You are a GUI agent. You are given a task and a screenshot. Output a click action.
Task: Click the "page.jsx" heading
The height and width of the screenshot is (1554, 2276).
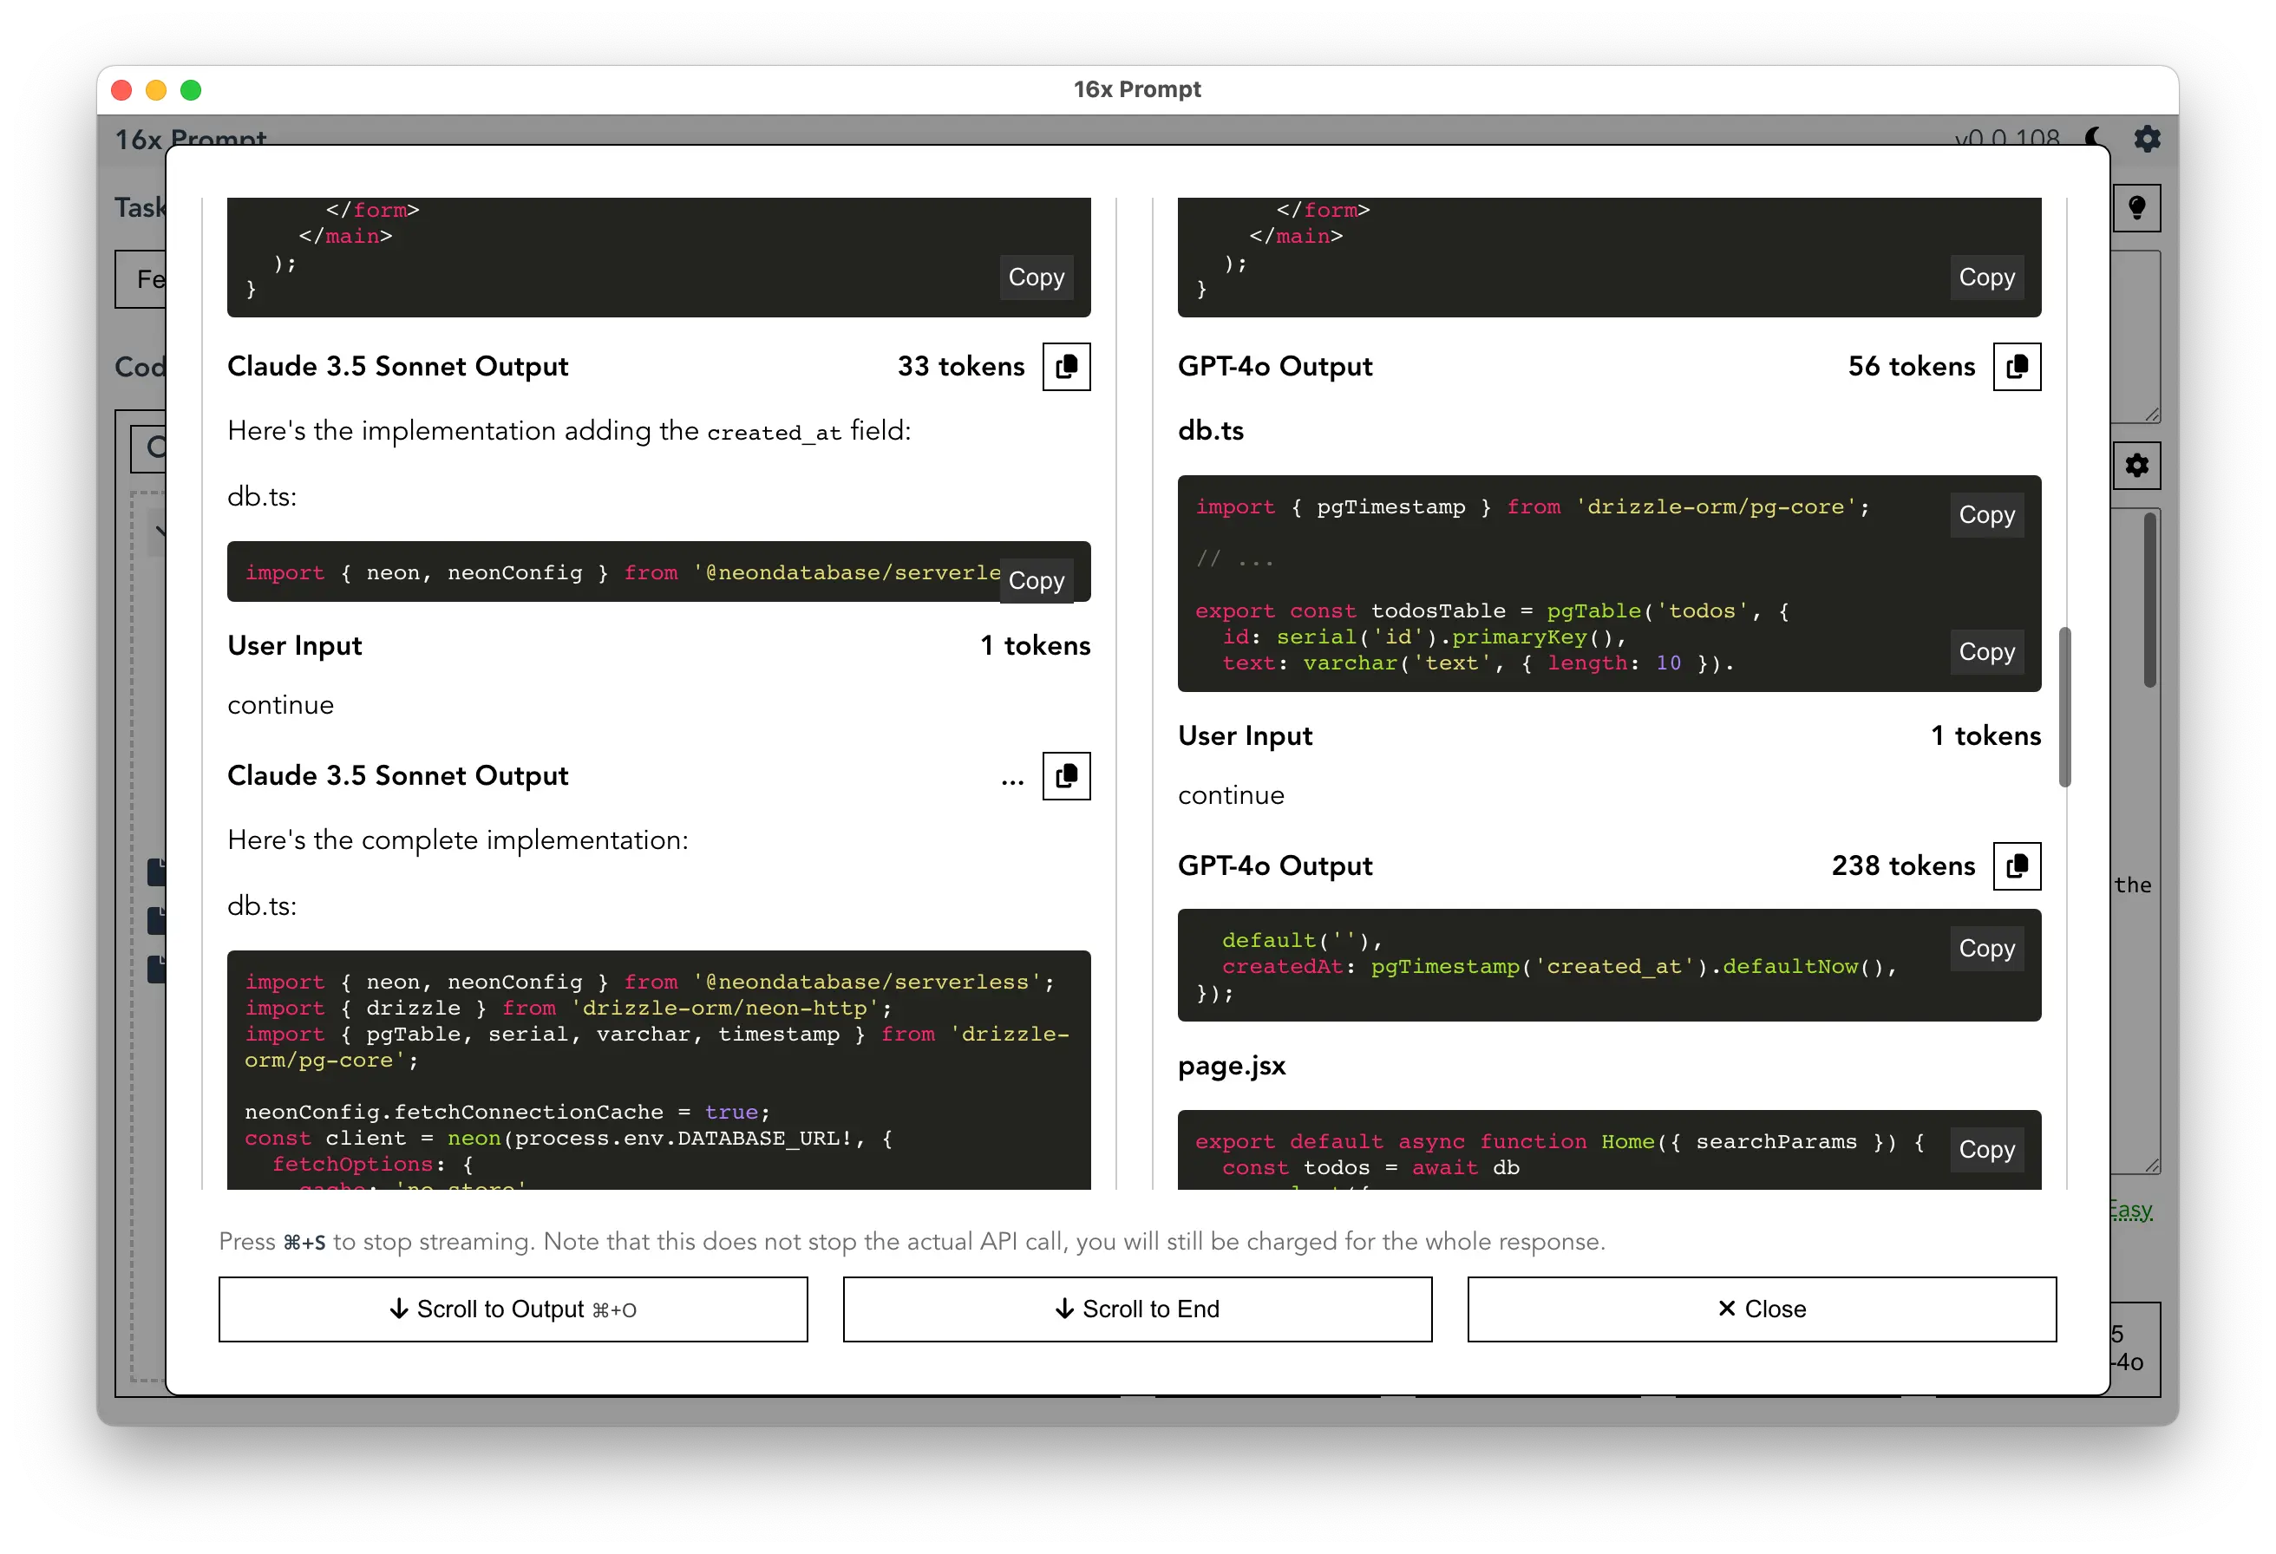[1231, 1066]
